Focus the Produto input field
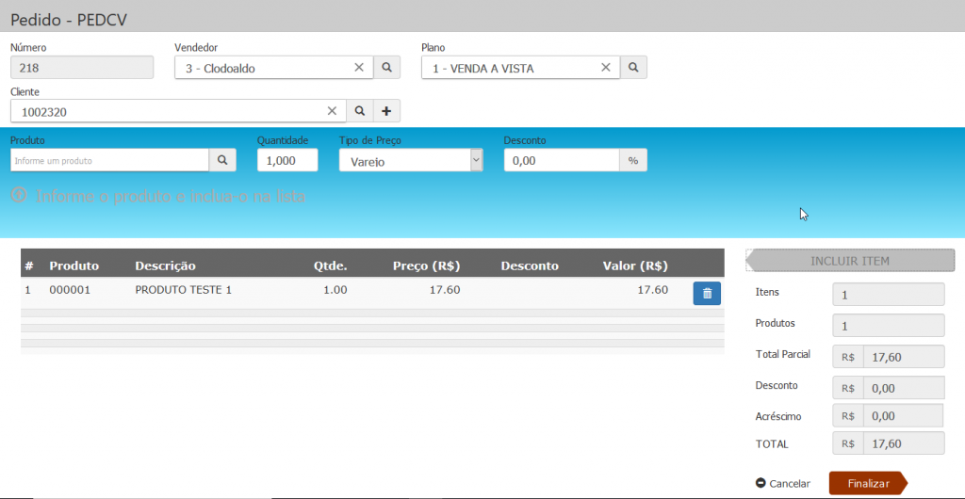Image resolution: width=965 pixels, height=499 pixels. pyautogui.click(x=109, y=161)
